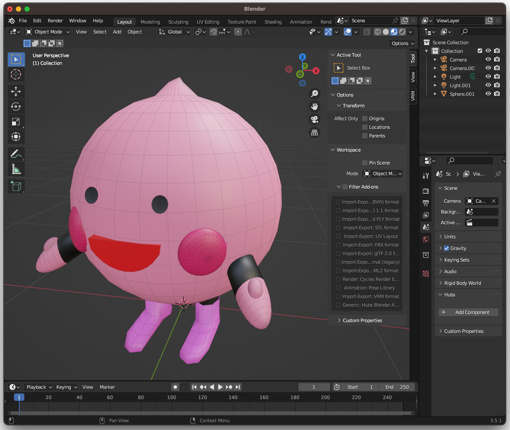Select the Move tool in toolbar
The image size is (510, 430).
(16, 91)
